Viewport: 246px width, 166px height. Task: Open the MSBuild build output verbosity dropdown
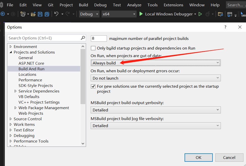point(217,110)
